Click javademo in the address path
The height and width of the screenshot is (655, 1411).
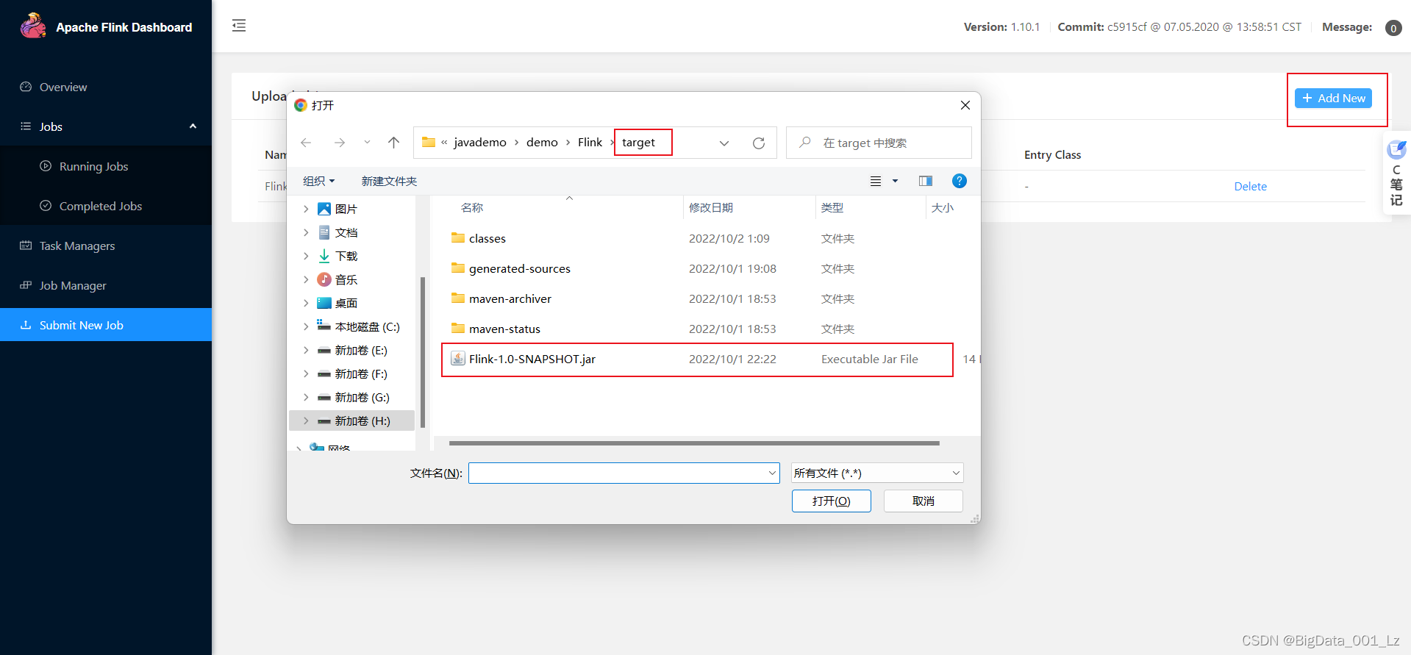pos(480,143)
